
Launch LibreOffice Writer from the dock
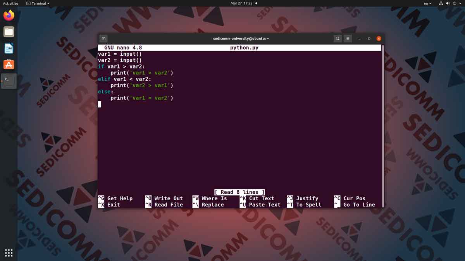pyautogui.click(x=9, y=48)
